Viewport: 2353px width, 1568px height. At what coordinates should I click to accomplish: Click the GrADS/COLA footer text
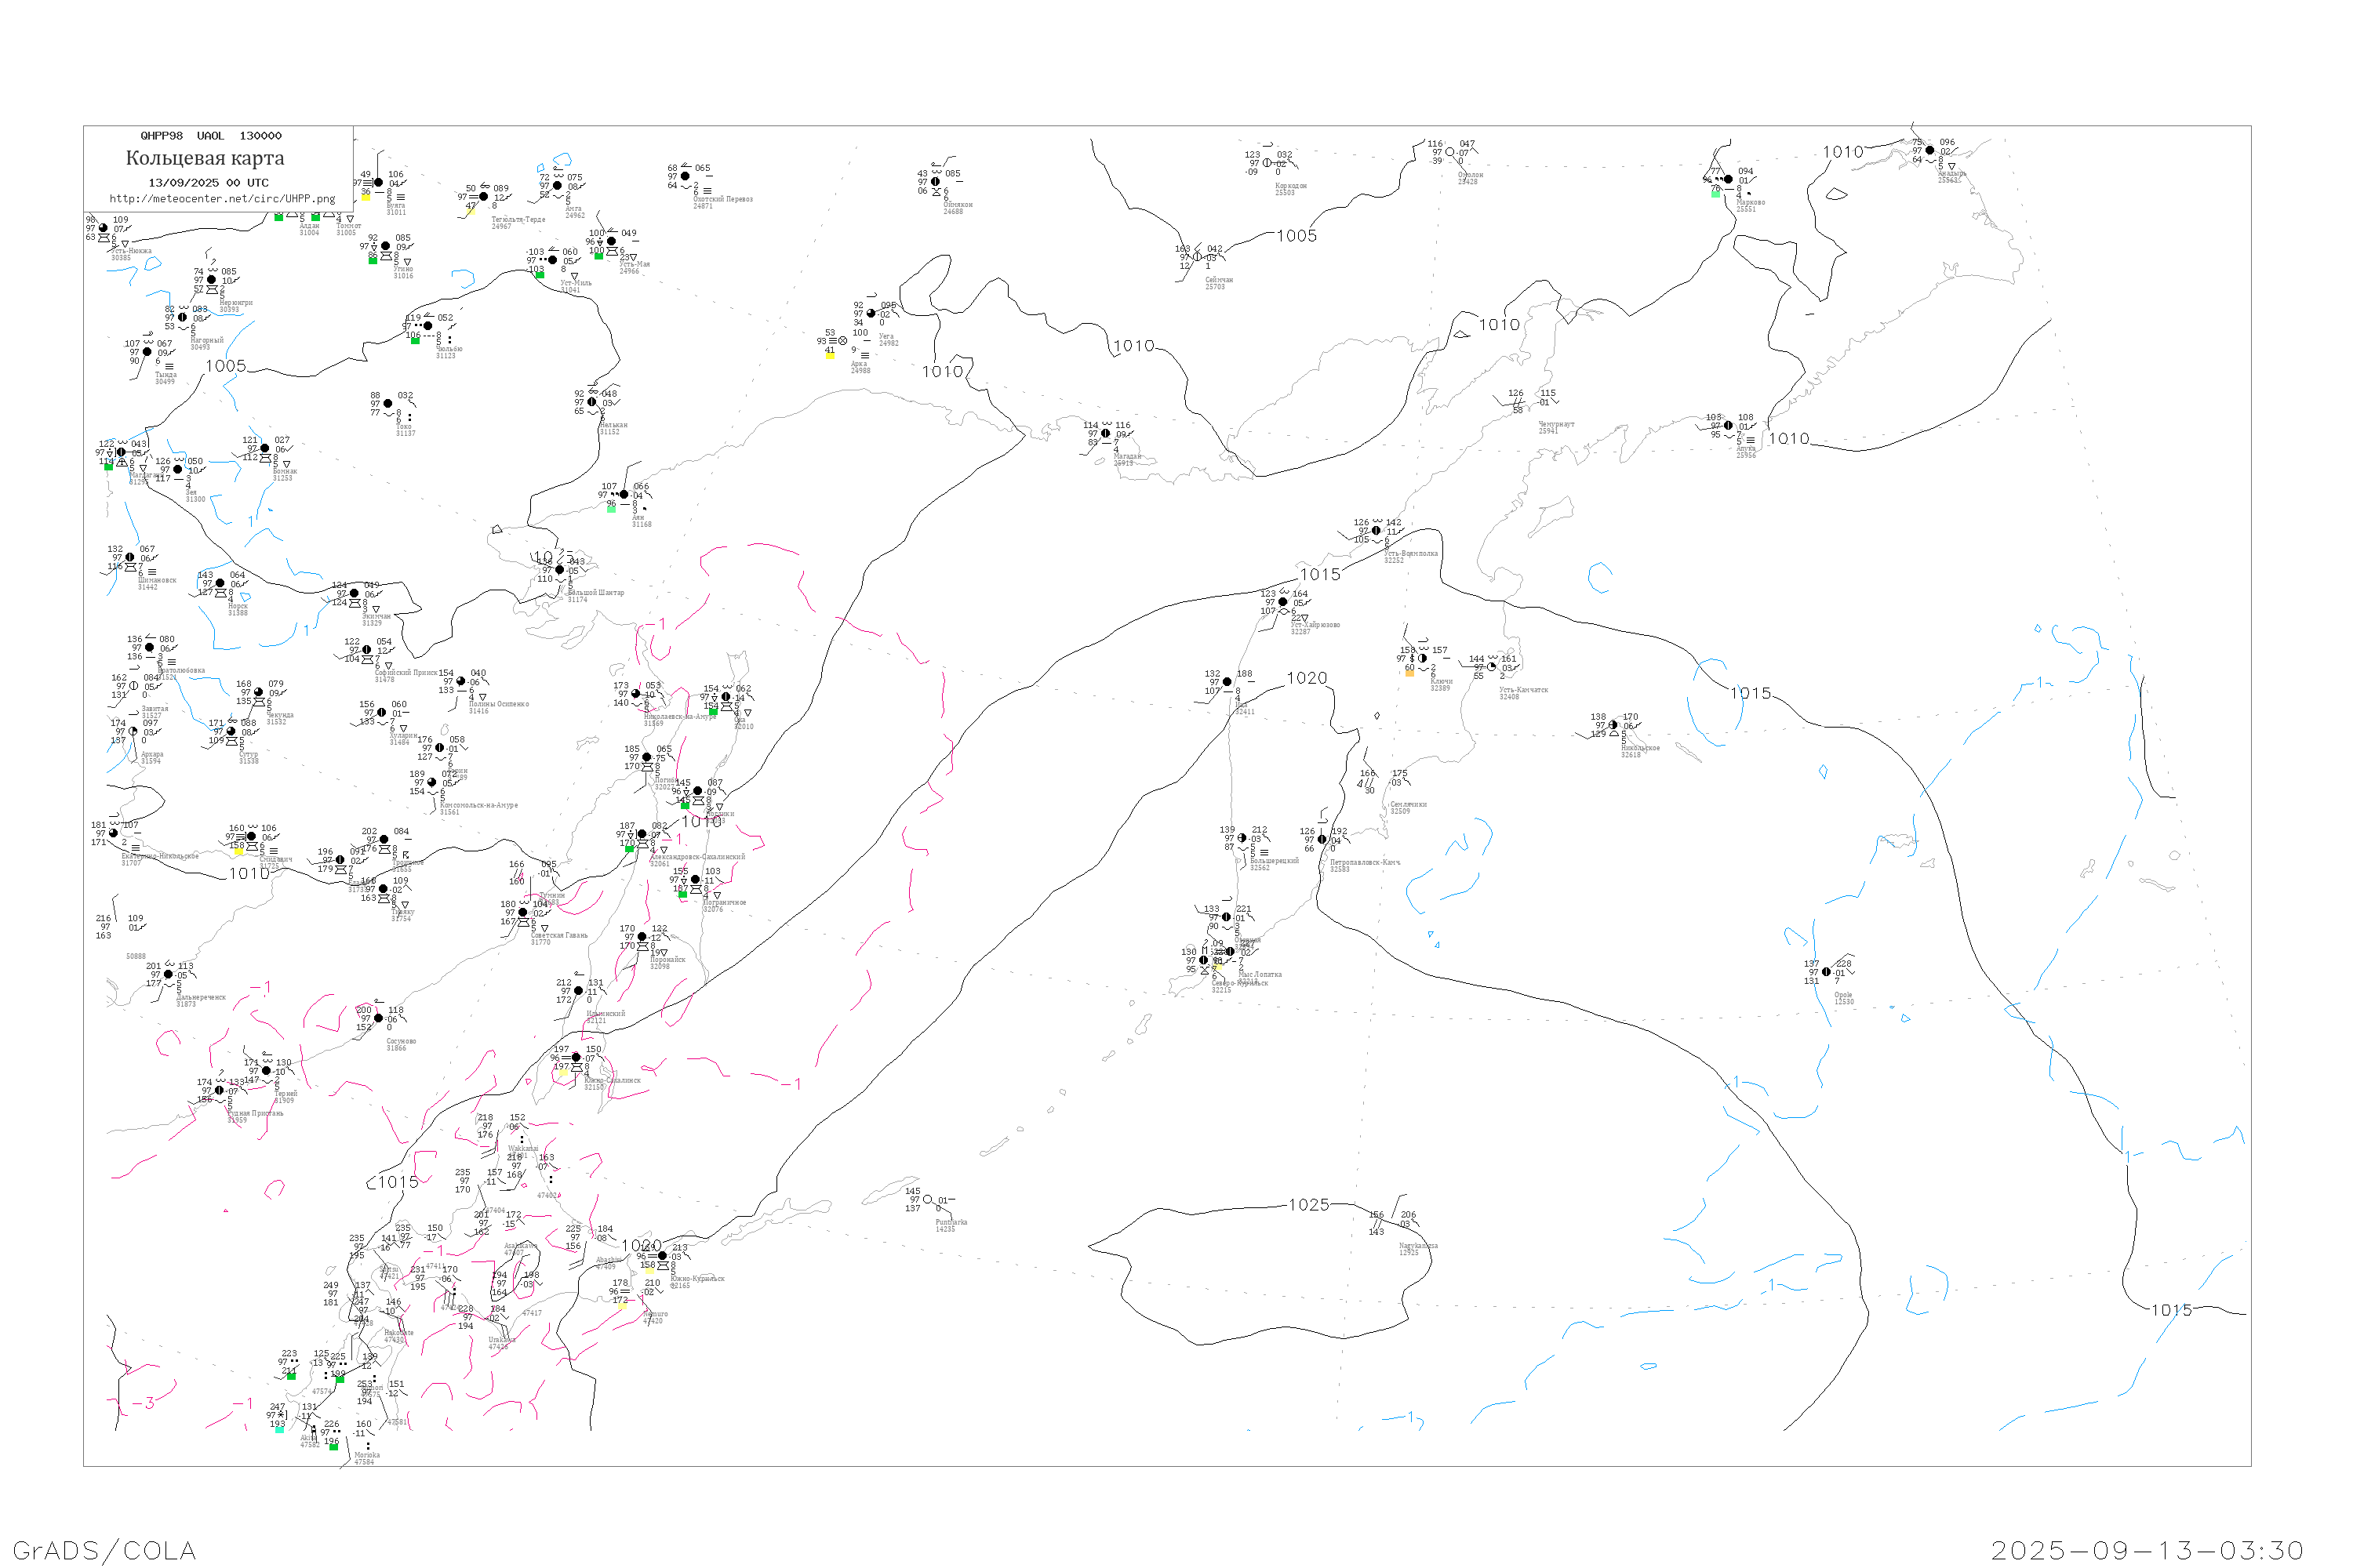coord(104,1550)
